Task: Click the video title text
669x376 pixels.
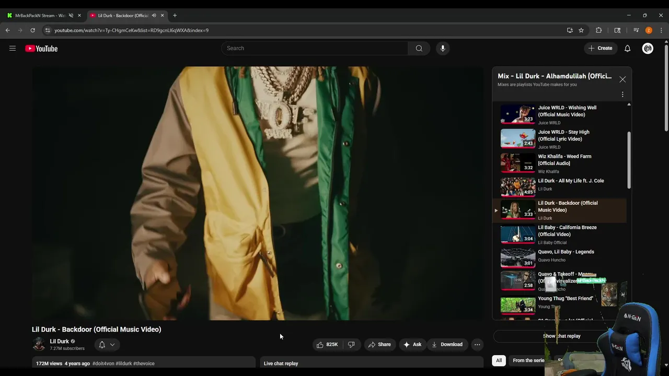Action: (96, 330)
